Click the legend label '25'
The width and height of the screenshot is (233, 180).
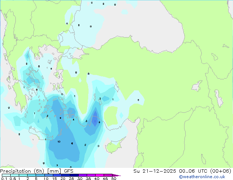point(71,179)
